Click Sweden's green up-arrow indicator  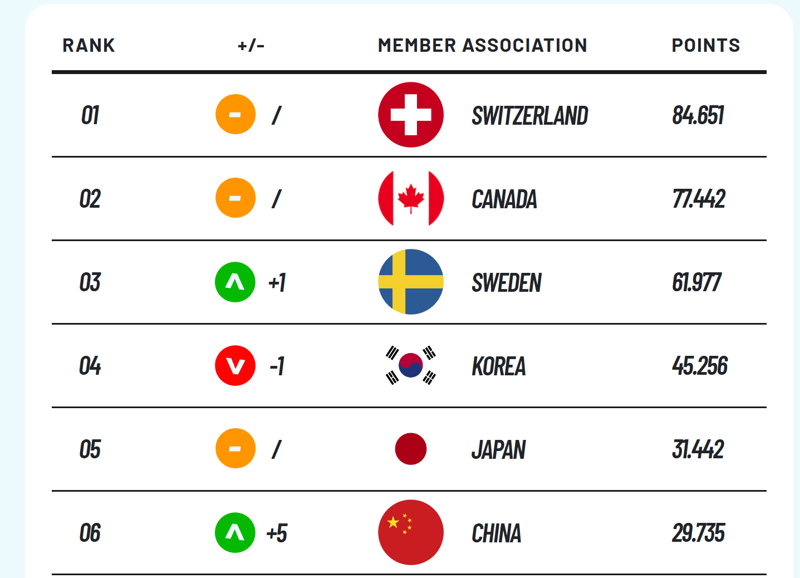[x=235, y=282]
